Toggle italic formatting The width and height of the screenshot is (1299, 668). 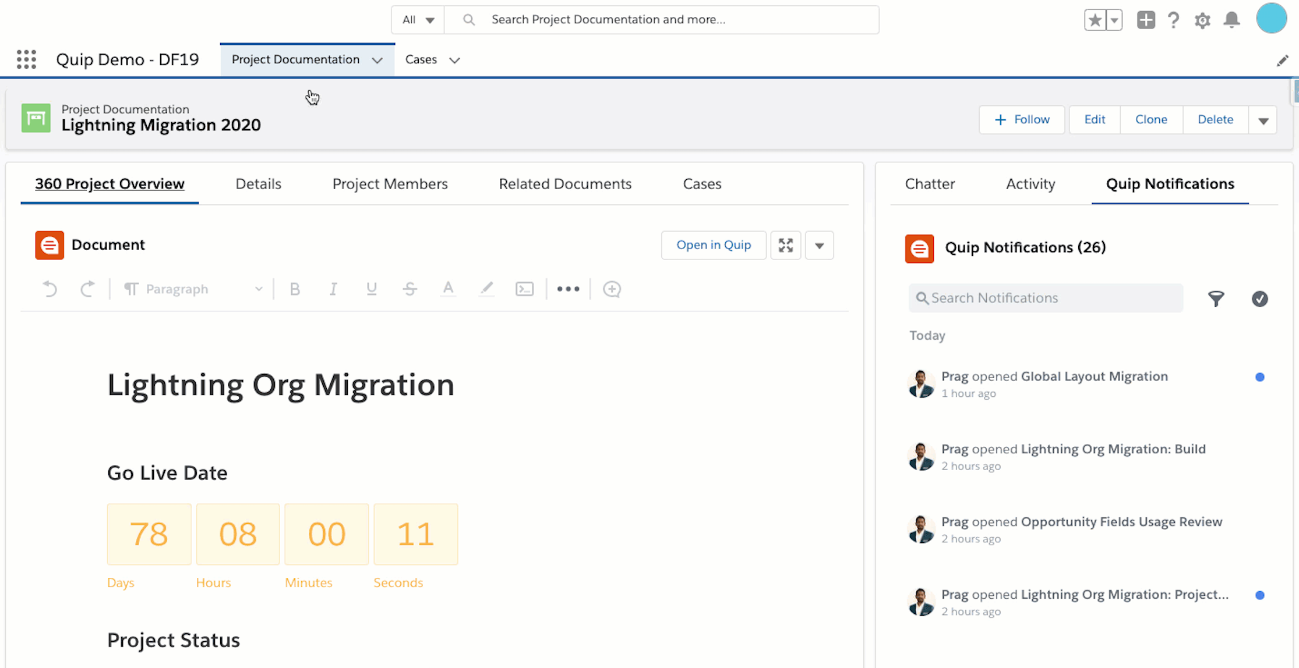[x=333, y=289]
